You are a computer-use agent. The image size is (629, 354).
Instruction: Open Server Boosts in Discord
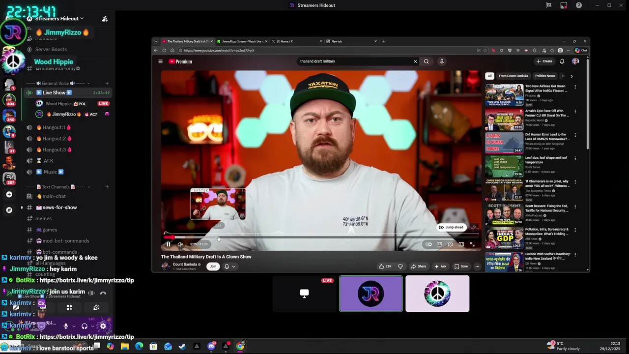click(51, 49)
